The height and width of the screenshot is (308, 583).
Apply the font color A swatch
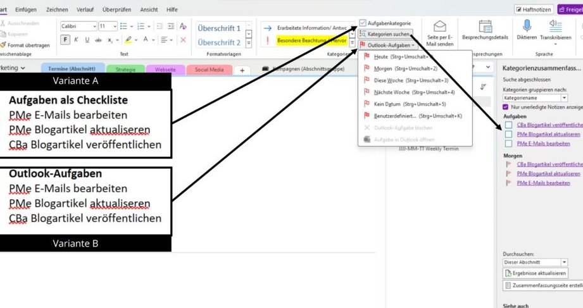click(x=146, y=40)
